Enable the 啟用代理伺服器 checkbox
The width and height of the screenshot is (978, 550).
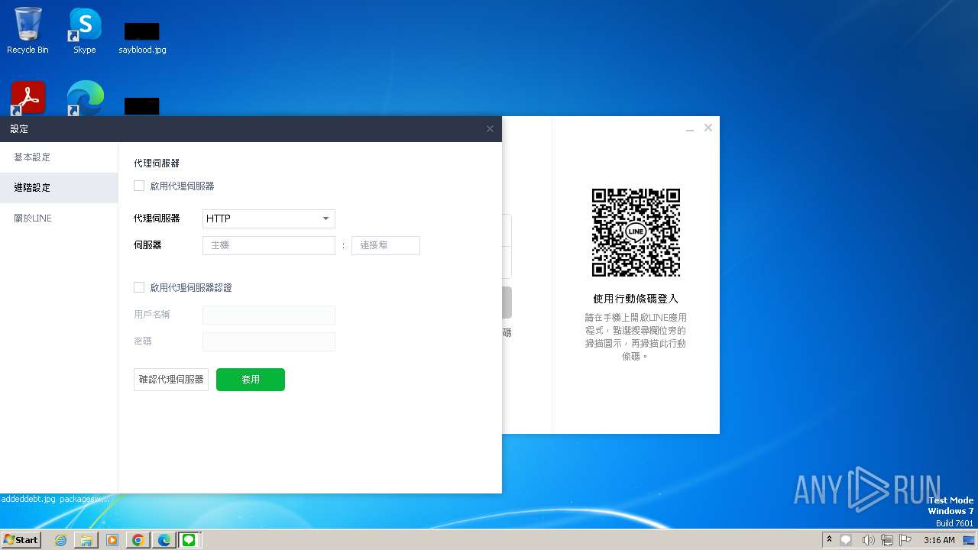point(139,186)
